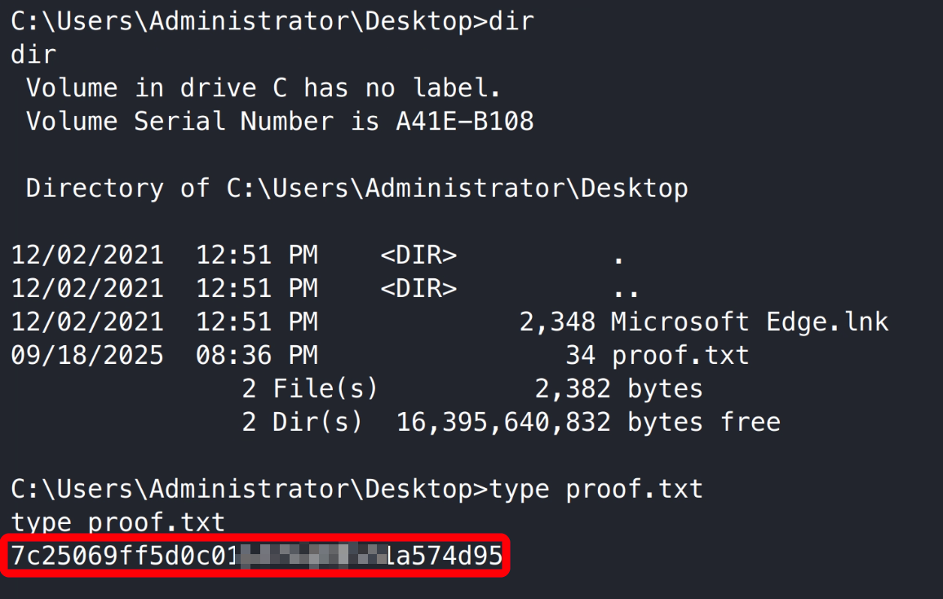This screenshot has height=599, width=943.
Task: Click the "2 Dir(s)" summary text
Action: point(302,423)
